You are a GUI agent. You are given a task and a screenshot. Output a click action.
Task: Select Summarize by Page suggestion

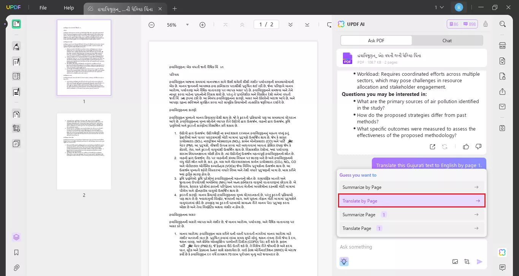[411, 187]
